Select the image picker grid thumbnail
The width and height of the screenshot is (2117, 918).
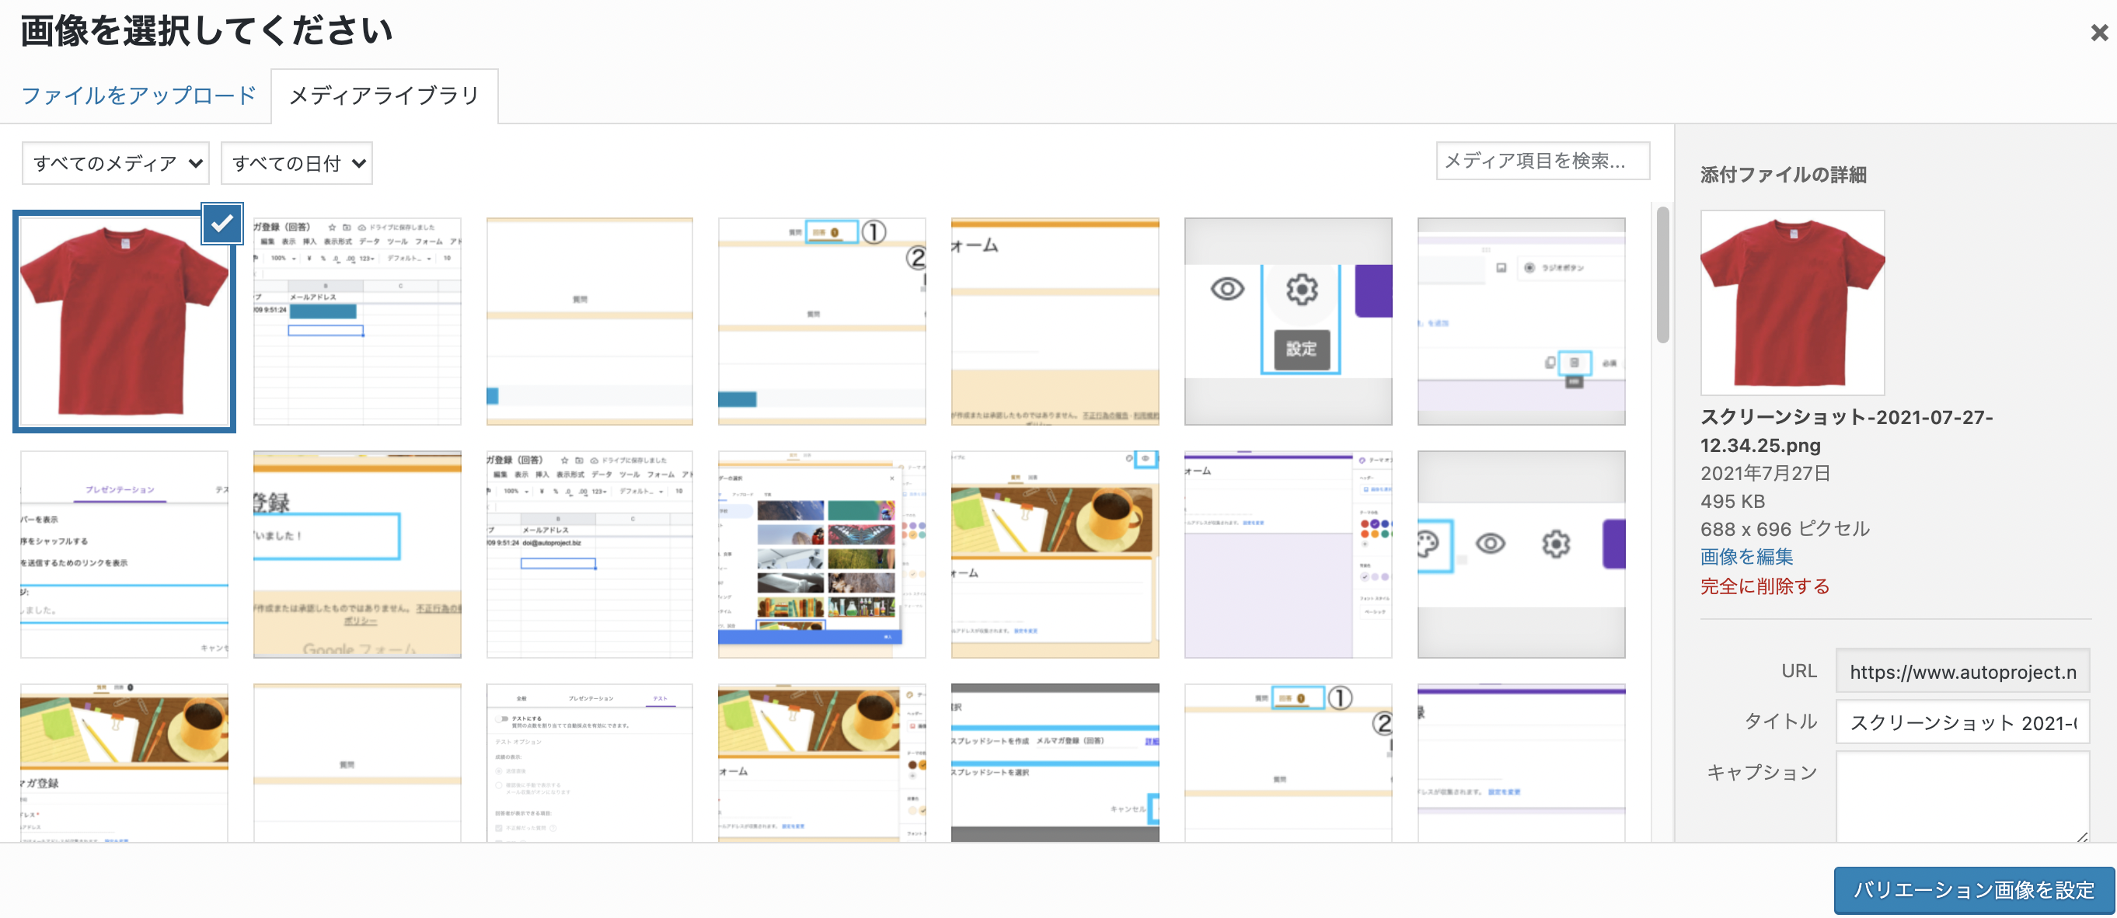(821, 555)
